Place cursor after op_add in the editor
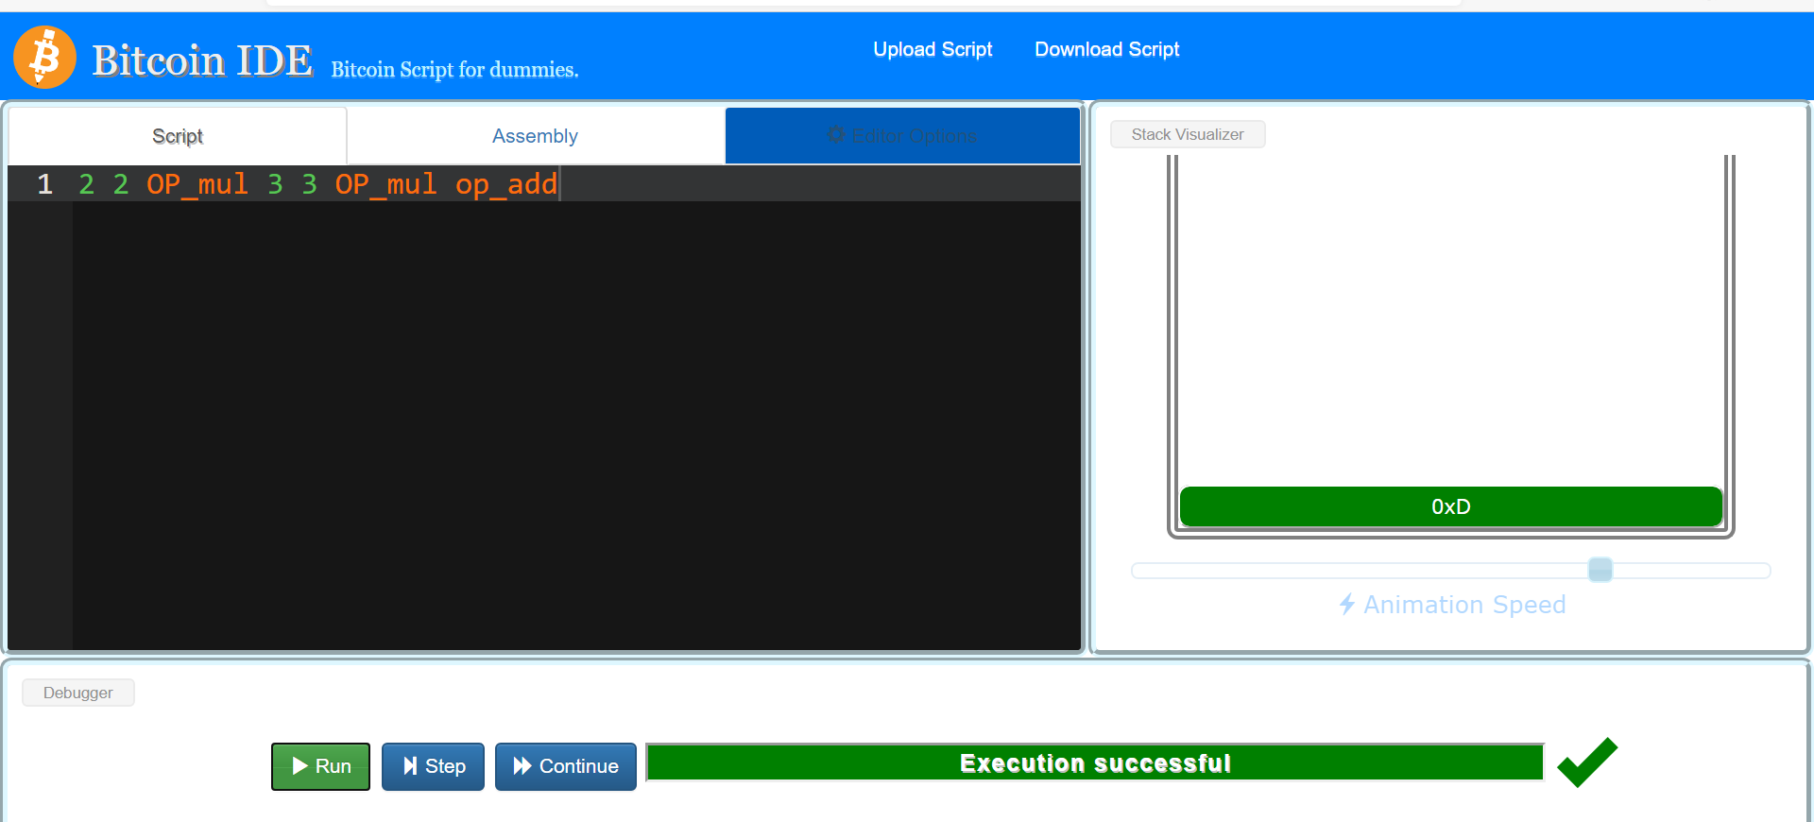The height and width of the screenshot is (822, 1814). tap(559, 183)
